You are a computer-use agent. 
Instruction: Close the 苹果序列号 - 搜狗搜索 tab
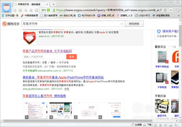coord(47,4)
